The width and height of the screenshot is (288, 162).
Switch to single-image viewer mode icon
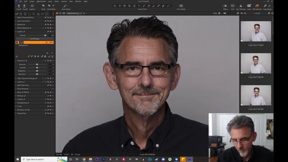point(60,13)
